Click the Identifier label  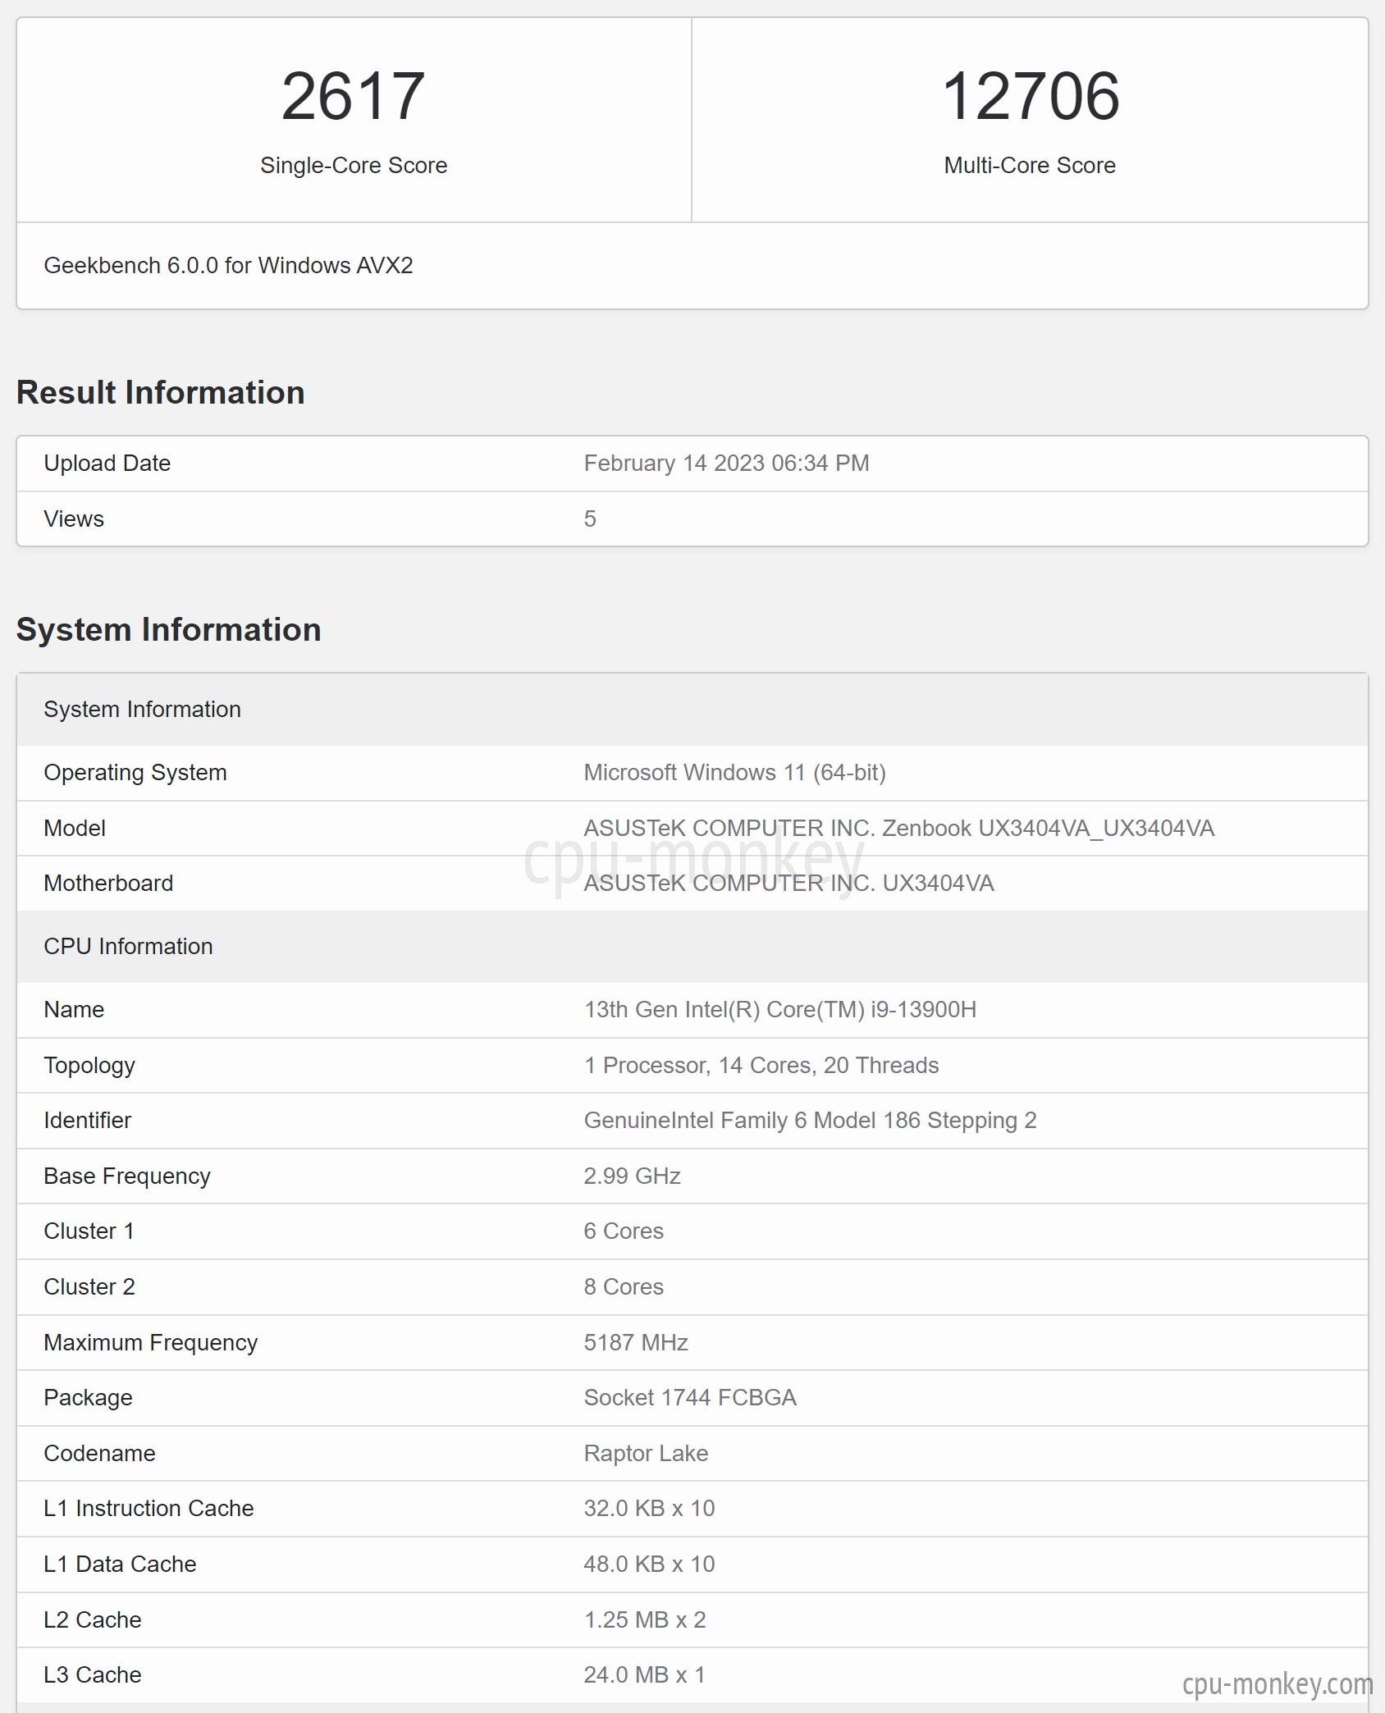(x=87, y=1120)
